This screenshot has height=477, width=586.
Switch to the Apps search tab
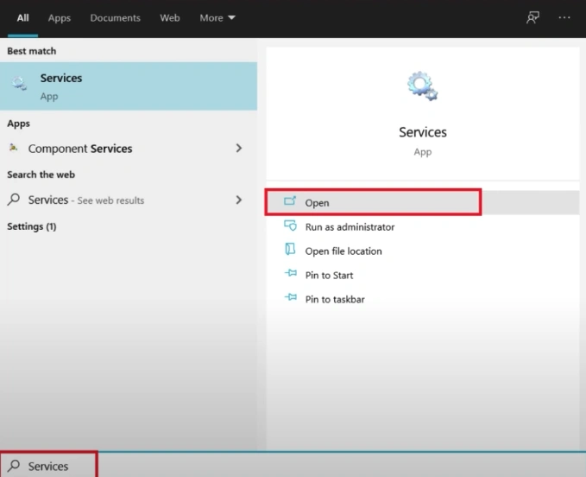(59, 18)
